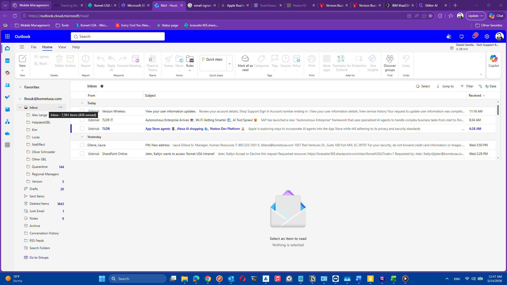Viewport: 507px width, 285px height.
Task: Open the Received sort dropdown
Action: click(x=477, y=95)
